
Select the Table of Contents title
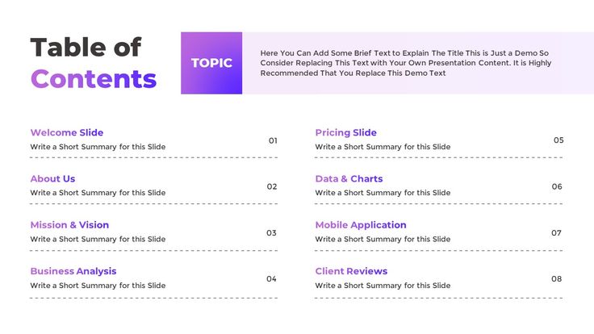click(x=93, y=63)
